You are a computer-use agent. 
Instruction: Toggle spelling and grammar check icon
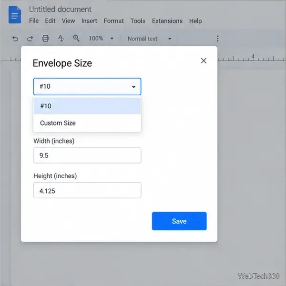click(x=61, y=39)
